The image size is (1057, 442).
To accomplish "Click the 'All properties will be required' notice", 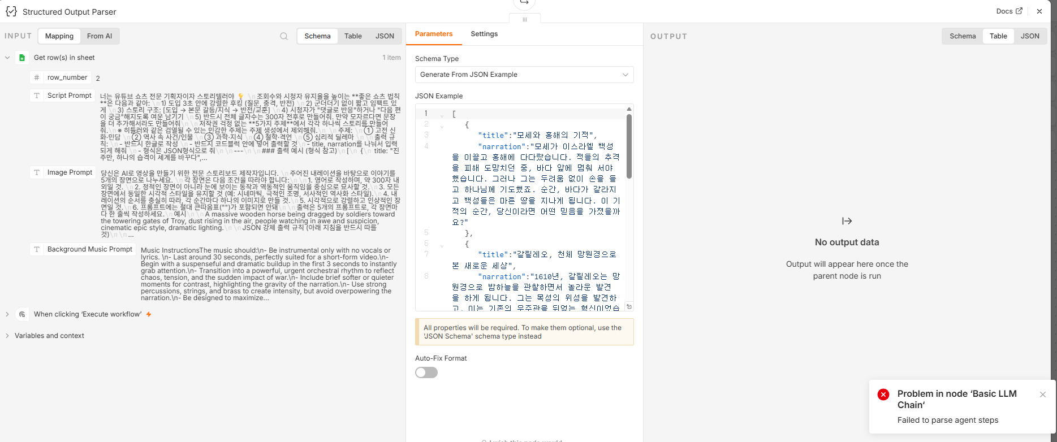I will click(x=524, y=332).
